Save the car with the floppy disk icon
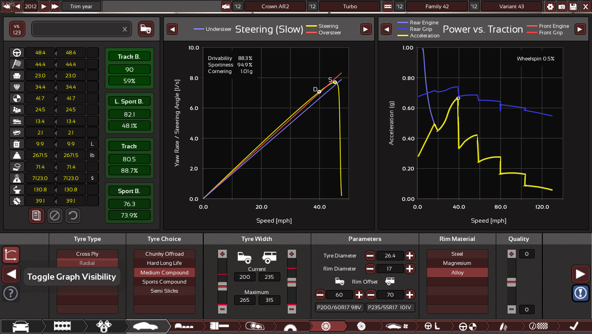 coord(573,7)
